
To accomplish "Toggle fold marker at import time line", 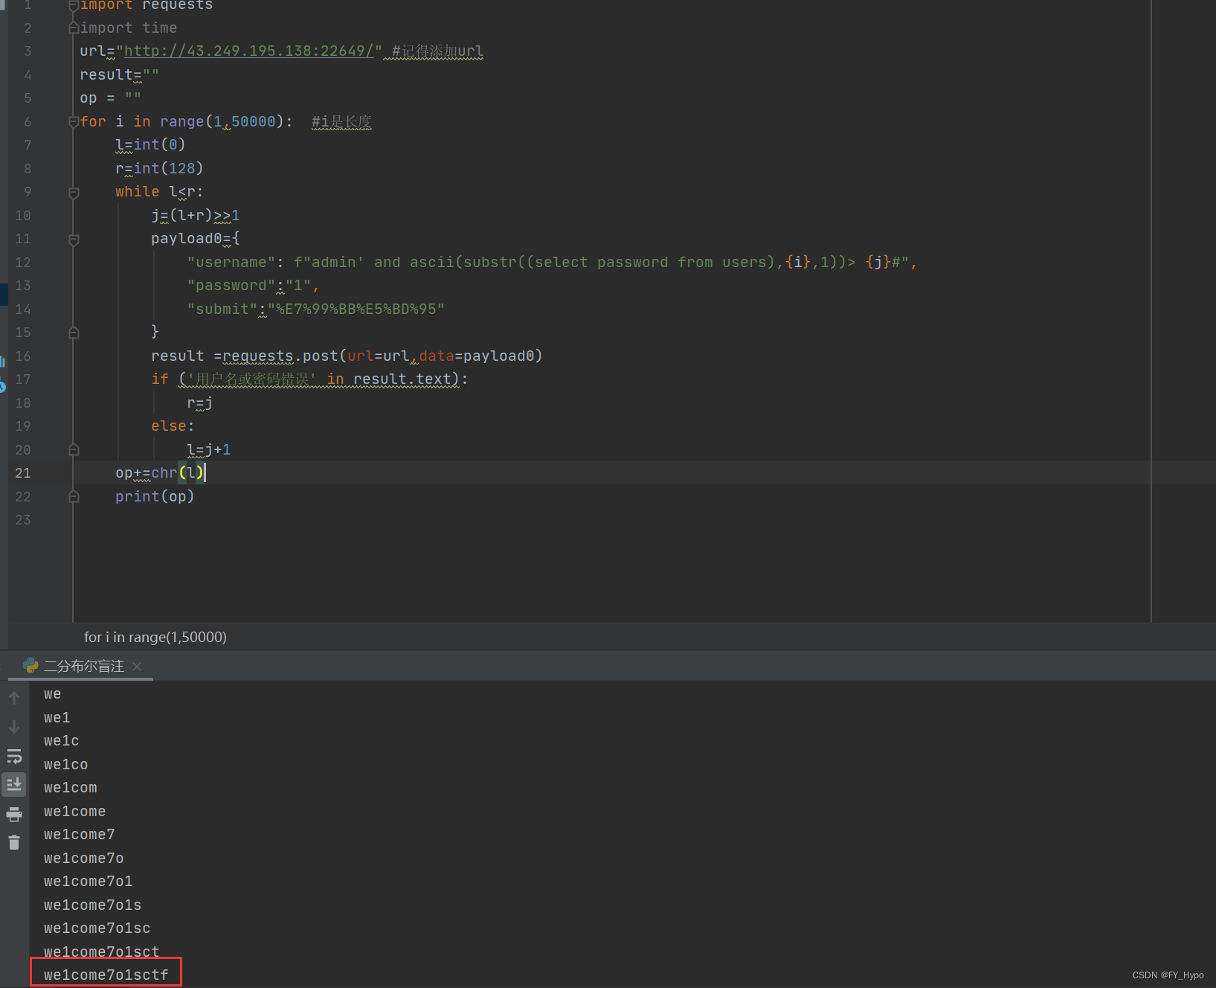I will coord(74,28).
